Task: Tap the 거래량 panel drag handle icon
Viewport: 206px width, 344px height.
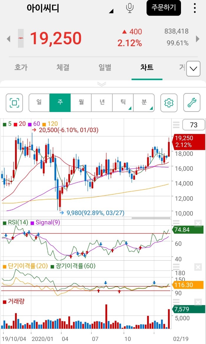Action: pos(176,302)
